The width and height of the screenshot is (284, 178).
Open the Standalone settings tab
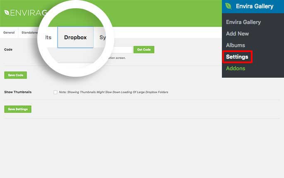pos(29,33)
